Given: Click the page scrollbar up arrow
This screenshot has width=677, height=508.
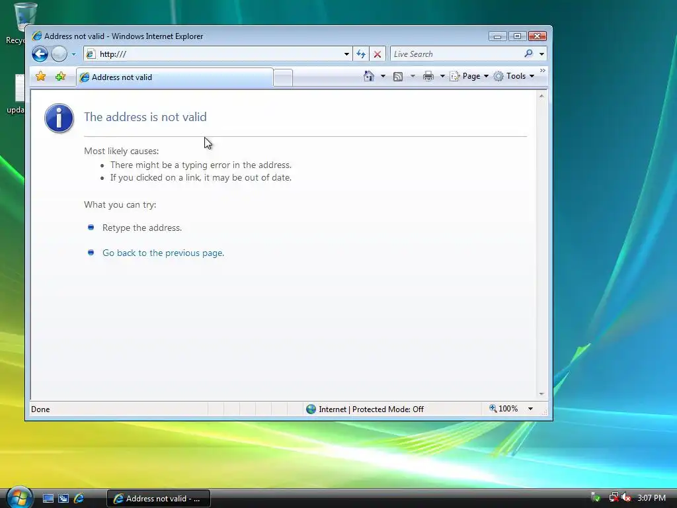Looking at the screenshot, I should [x=541, y=95].
